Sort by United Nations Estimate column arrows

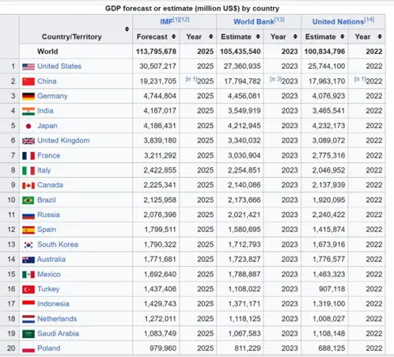point(343,36)
